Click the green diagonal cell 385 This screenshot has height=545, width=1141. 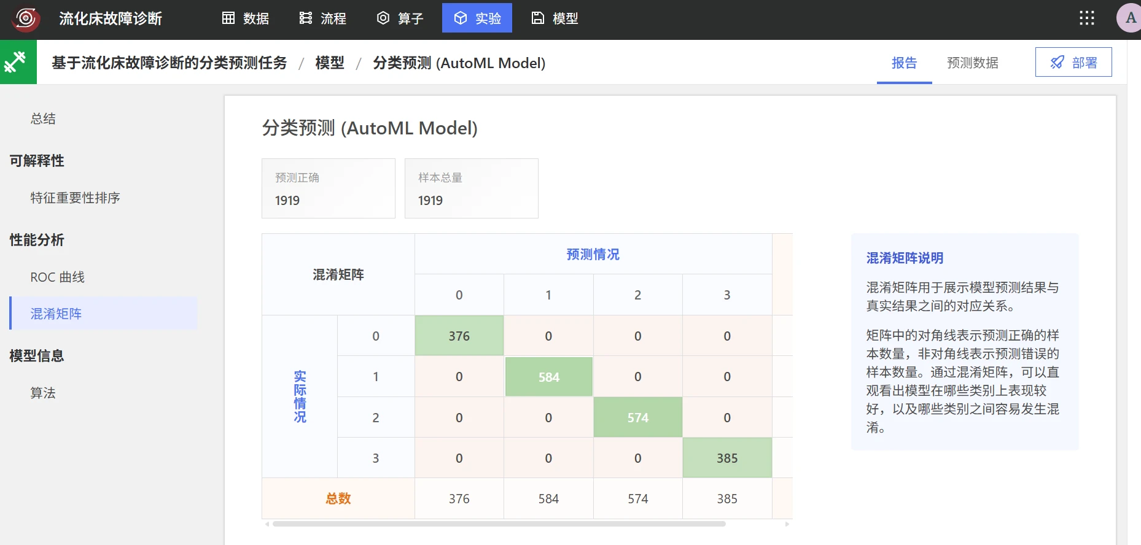coord(727,458)
